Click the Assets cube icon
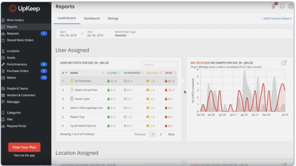Image resolution: width=296 pixels, height=166 pixels. [x=3, y=57]
